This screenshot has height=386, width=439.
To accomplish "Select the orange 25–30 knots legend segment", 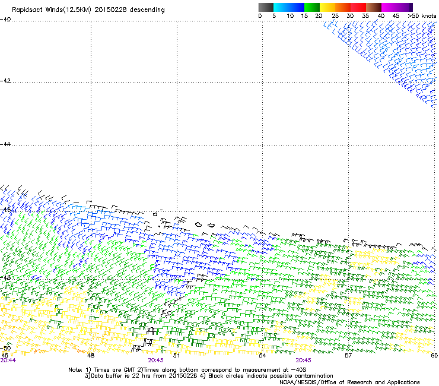I will [343, 7].
